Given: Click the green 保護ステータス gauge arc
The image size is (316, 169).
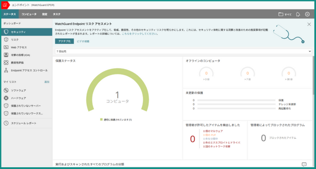Looking at the screenshot, I should [117, 71].
